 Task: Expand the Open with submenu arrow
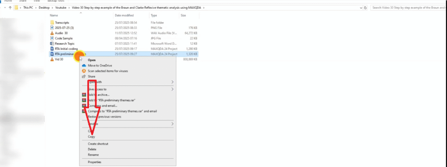(172, 82)
